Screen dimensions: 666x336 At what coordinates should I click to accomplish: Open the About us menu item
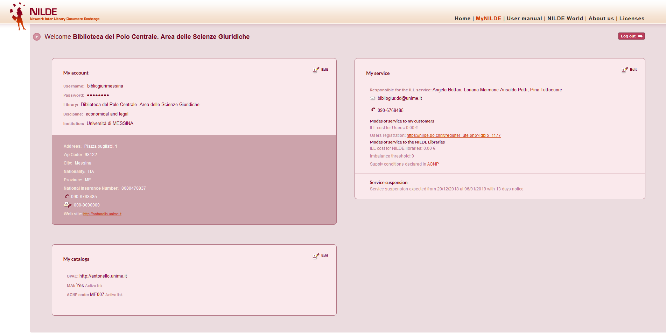point(601,19)
